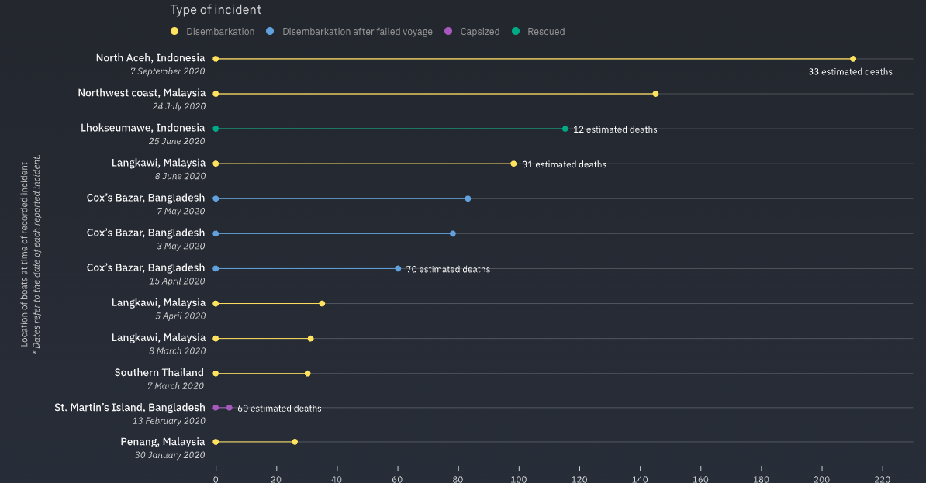The image size is (926, 483).
Task: Toggle the Disembarkation legend label
Action: coord(220,32)
